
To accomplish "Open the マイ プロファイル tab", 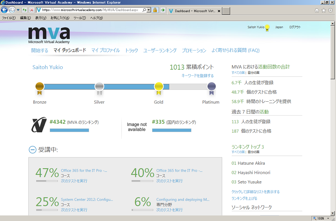I will pyautogui.click(x=105, y=50).
